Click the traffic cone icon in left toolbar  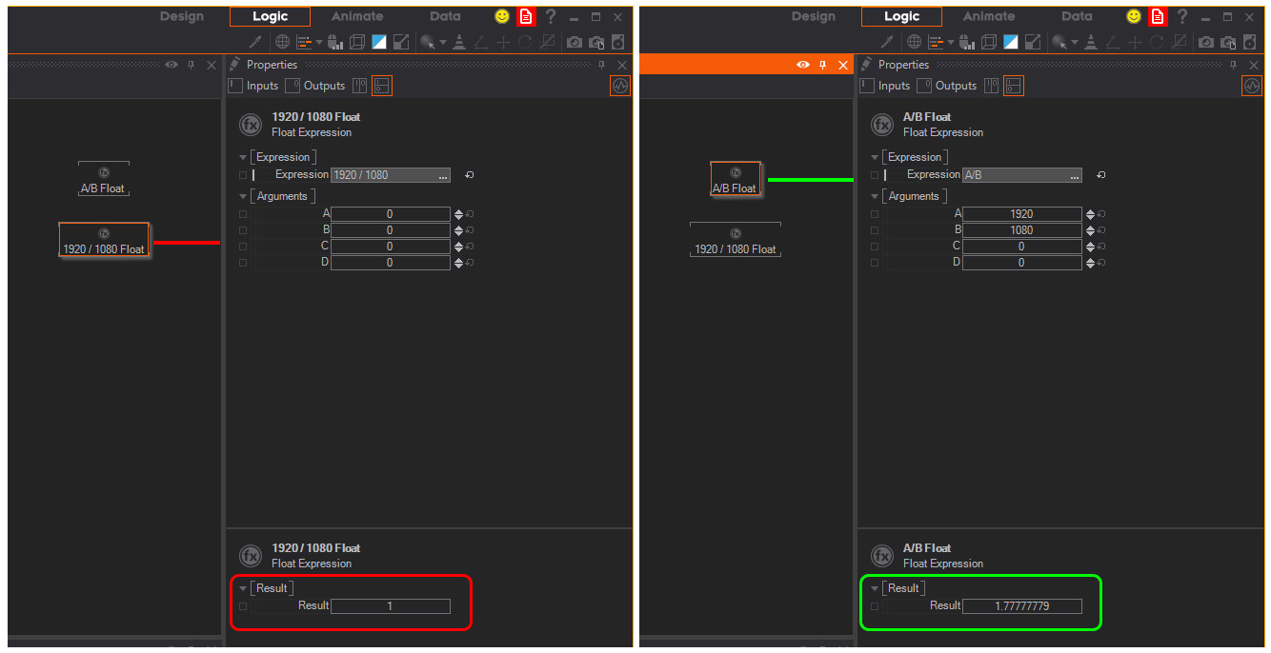click(x=459, y=42)
